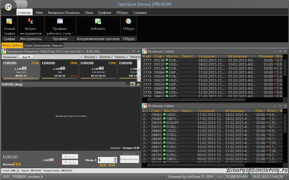Switch to the Instruments workspace tab

[x=42, y=46]
